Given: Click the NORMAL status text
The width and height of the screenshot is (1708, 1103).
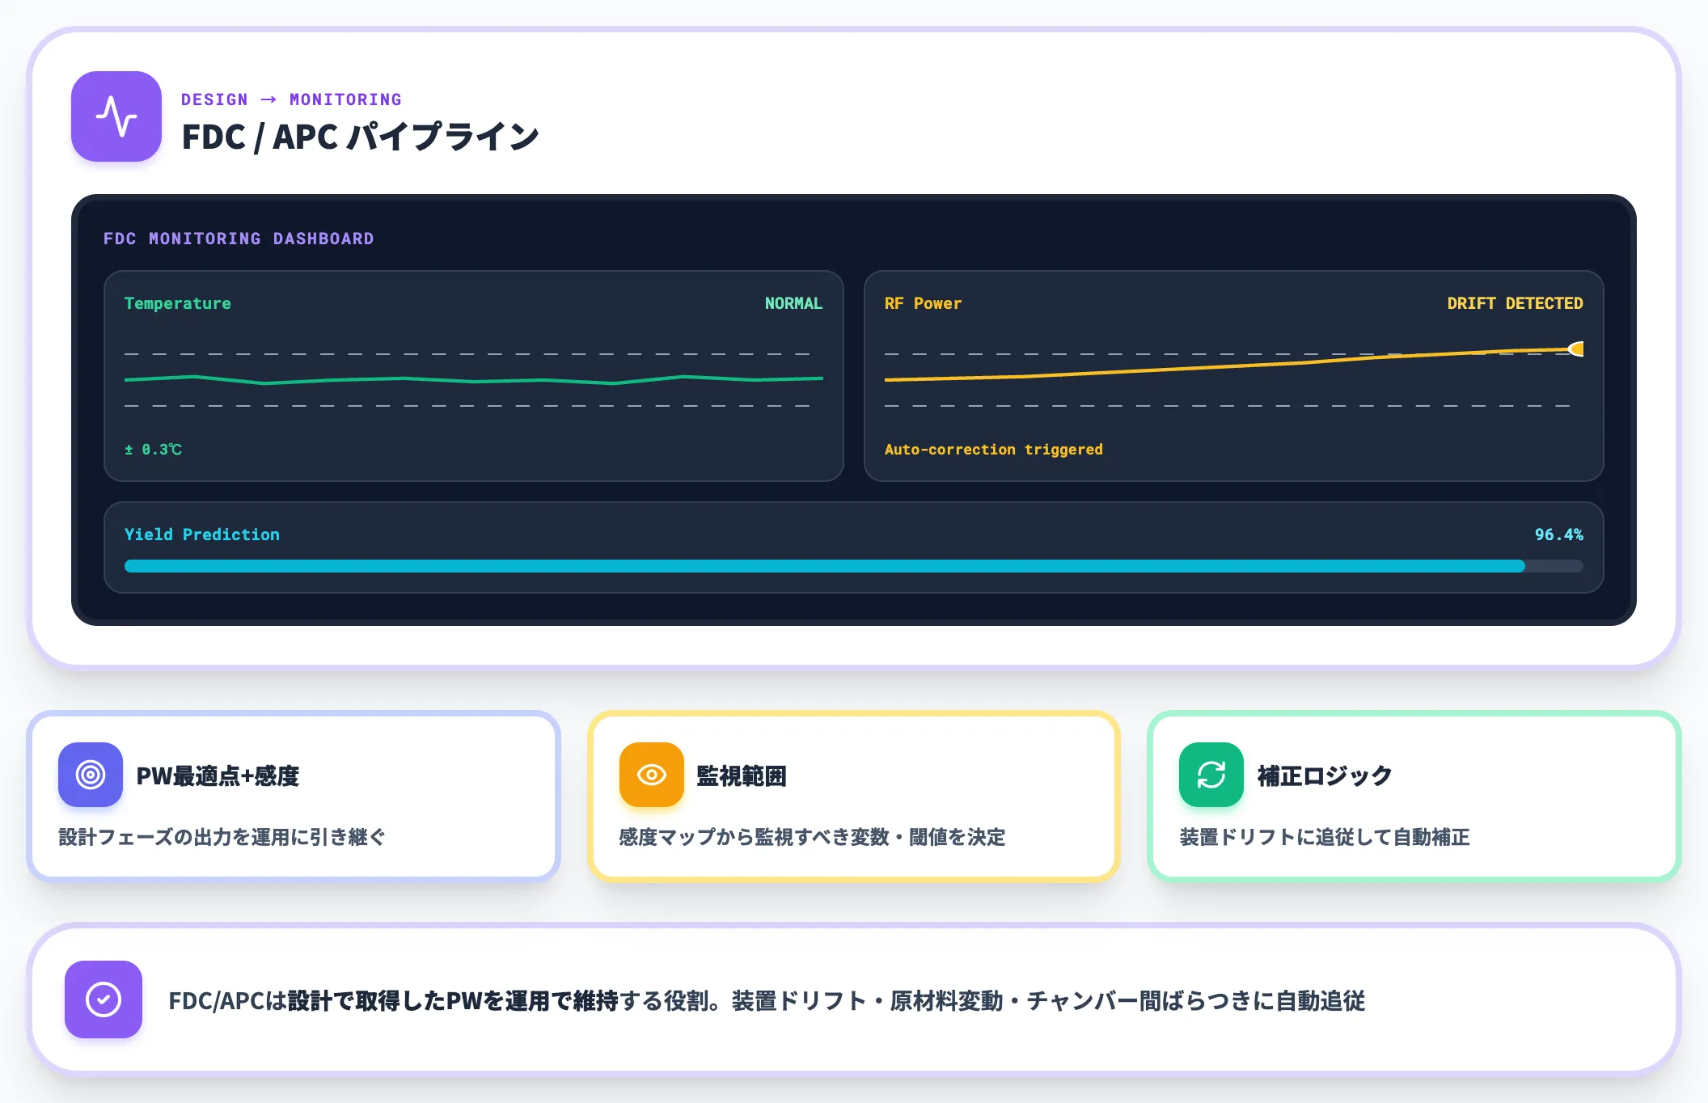Looking at the screenshot, I should (x=793, y=303).
